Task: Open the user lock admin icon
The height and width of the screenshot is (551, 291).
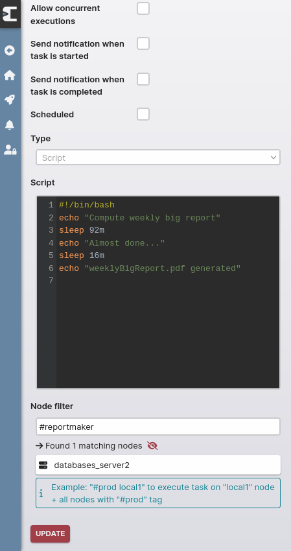Action: click(x=10, y=150)
